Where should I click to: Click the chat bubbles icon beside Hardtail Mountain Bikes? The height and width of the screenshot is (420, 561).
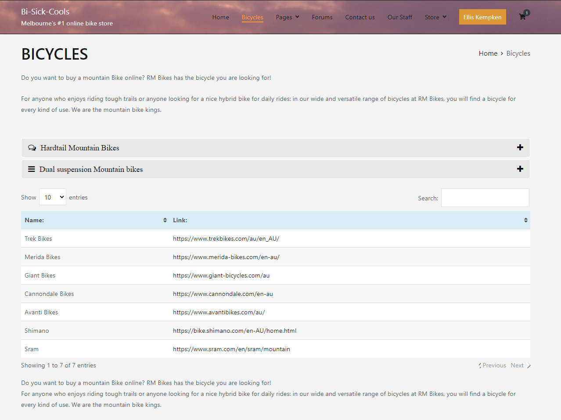point(32,148)
